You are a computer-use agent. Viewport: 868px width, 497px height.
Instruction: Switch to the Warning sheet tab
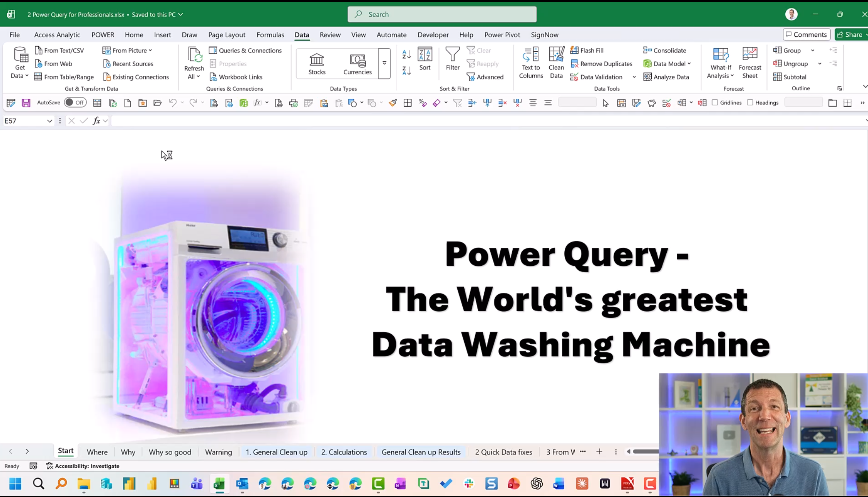(218, 452)
